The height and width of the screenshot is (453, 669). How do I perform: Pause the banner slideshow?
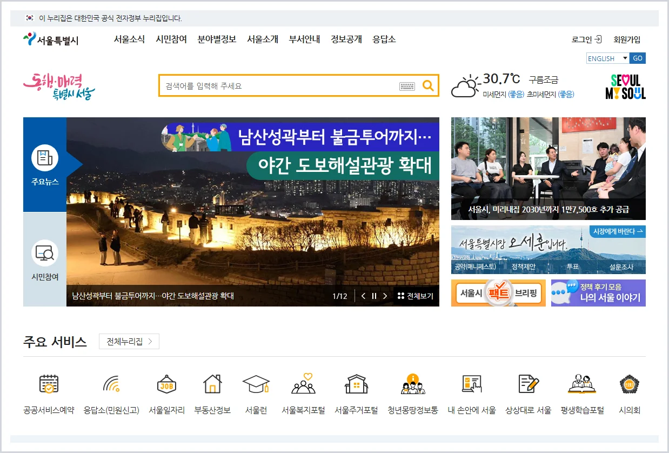[374, 296]
